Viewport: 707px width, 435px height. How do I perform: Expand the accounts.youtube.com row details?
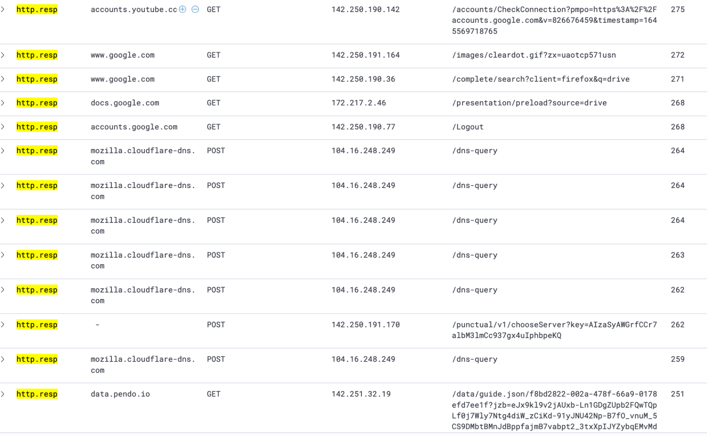[3, 10]
